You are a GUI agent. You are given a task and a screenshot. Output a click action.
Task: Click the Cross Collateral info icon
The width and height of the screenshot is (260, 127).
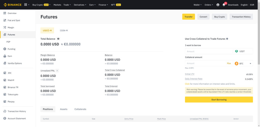pyautogui.click(x=227, y=39)
